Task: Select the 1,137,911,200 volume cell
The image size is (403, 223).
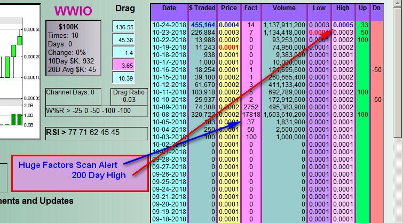Action: coord(284,25)
